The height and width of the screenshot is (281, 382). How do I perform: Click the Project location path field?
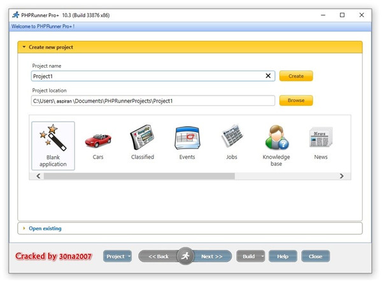(x=153, y=101)
